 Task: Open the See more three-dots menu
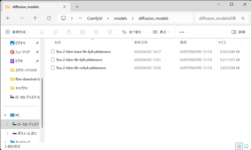click(182, 32)
